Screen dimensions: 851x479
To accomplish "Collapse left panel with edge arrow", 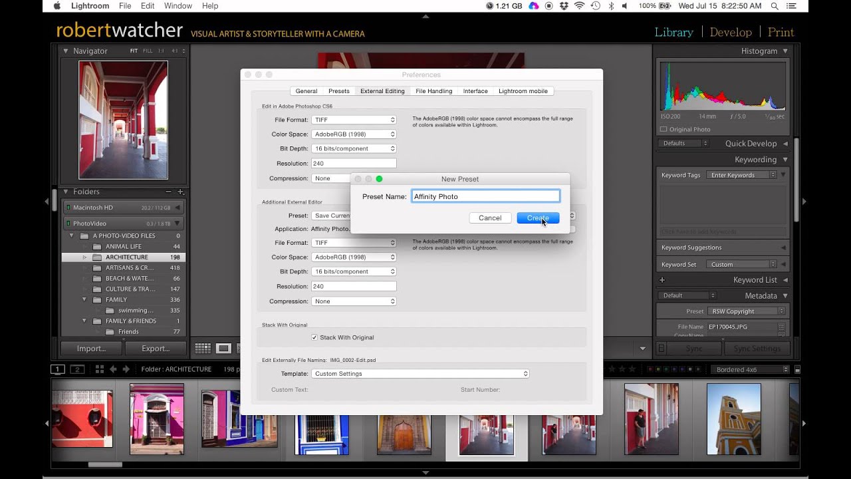I will point(47,201).
